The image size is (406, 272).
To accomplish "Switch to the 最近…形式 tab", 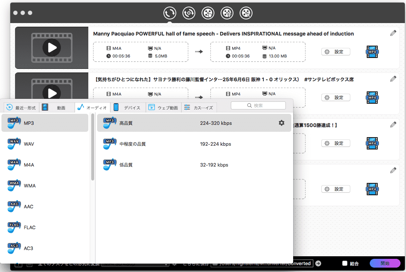I will pyautogui.click(x=21, y=107).
